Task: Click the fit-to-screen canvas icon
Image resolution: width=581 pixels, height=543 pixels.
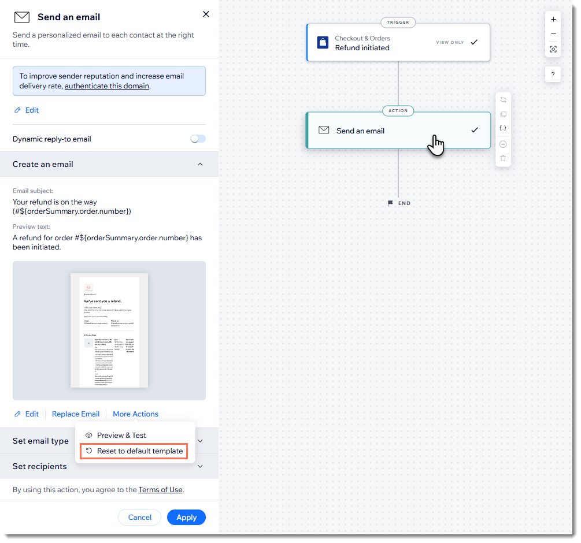Action: [x=553, y=49]
